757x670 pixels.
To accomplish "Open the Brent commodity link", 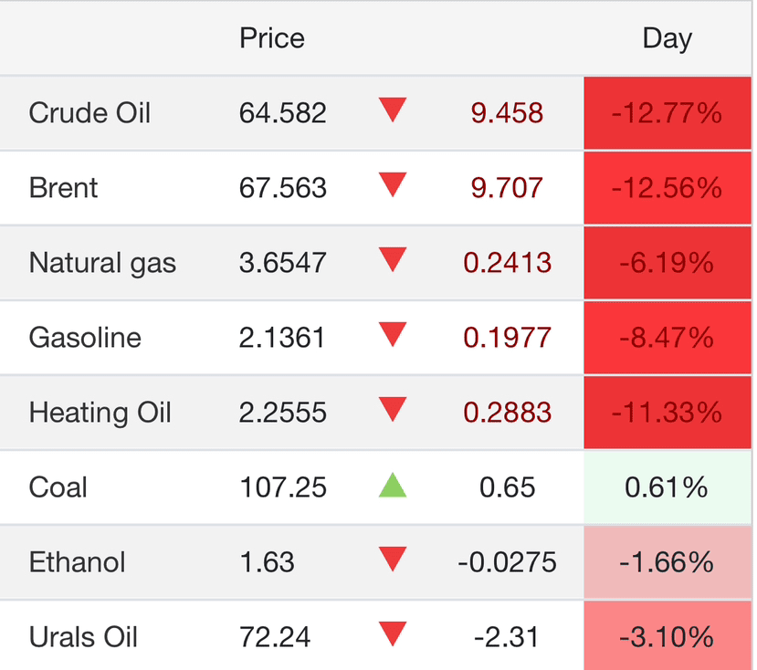I will tap(63, 188).
